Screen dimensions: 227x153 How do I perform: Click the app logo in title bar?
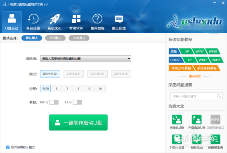click(5, 5)
